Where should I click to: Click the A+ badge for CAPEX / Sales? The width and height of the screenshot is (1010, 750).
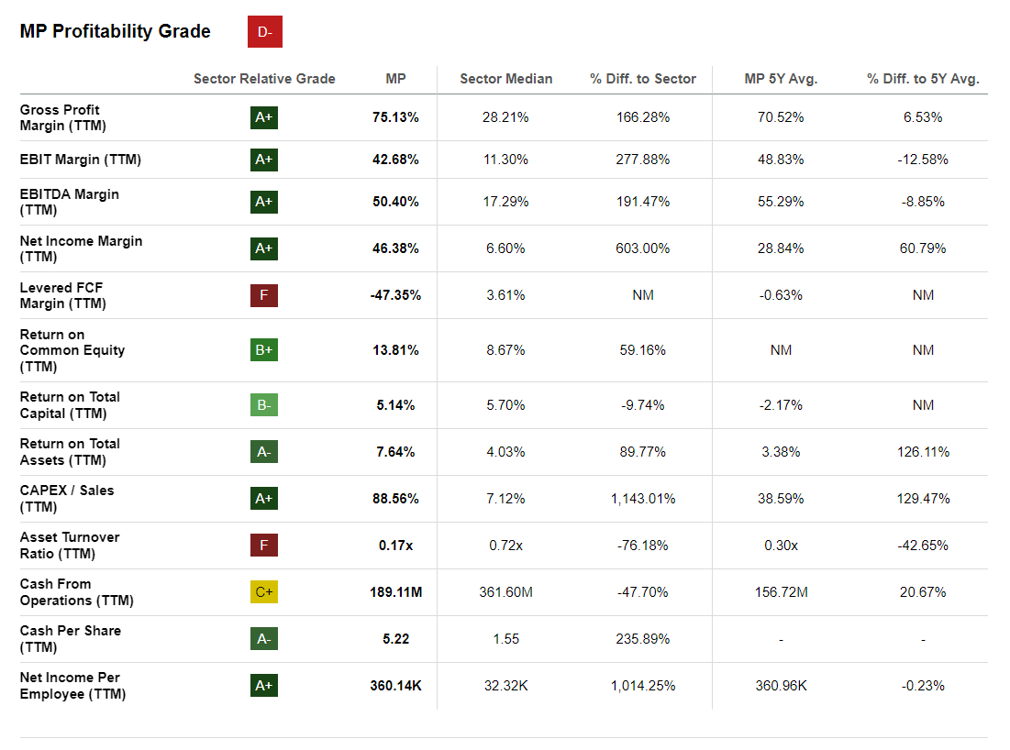click(263, 498)
